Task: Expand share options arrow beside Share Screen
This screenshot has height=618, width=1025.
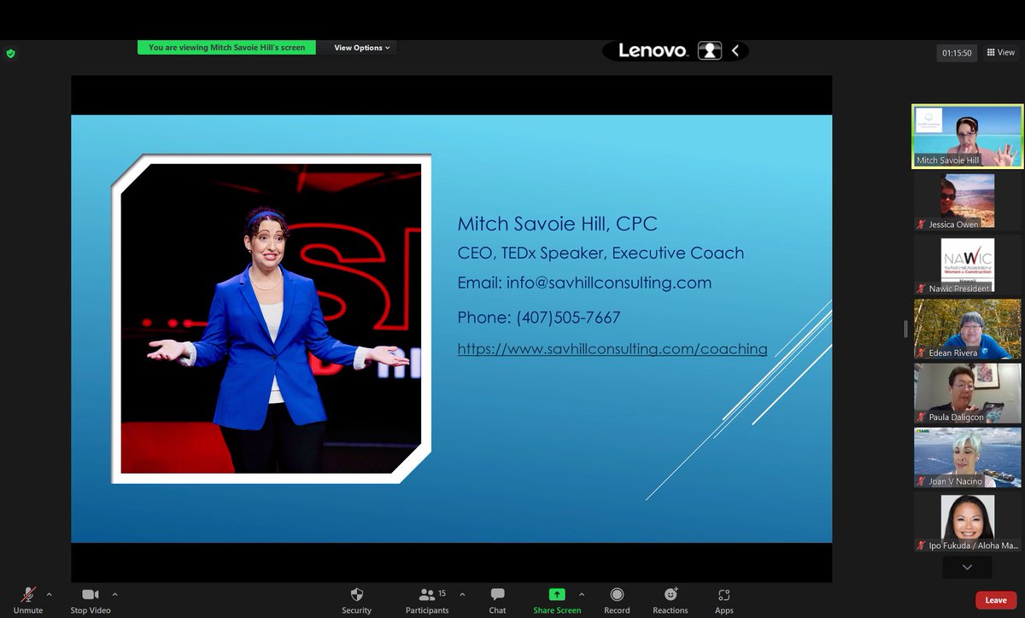Action: coord(582,594)
